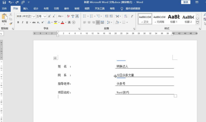Click the 登录 sign-in button
This screenshot has height=122, width=206.
click(186, 2)
